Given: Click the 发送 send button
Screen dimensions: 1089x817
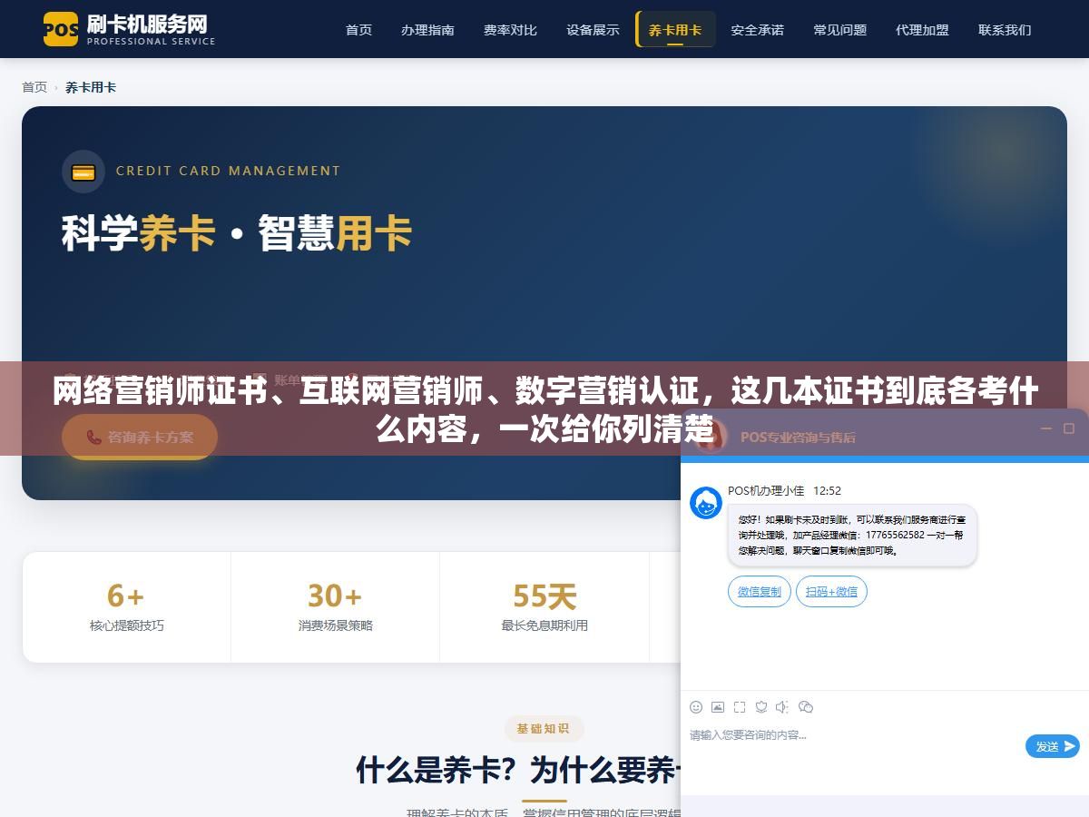Looking at the screenshot, I should click(x=1053, y=746).
